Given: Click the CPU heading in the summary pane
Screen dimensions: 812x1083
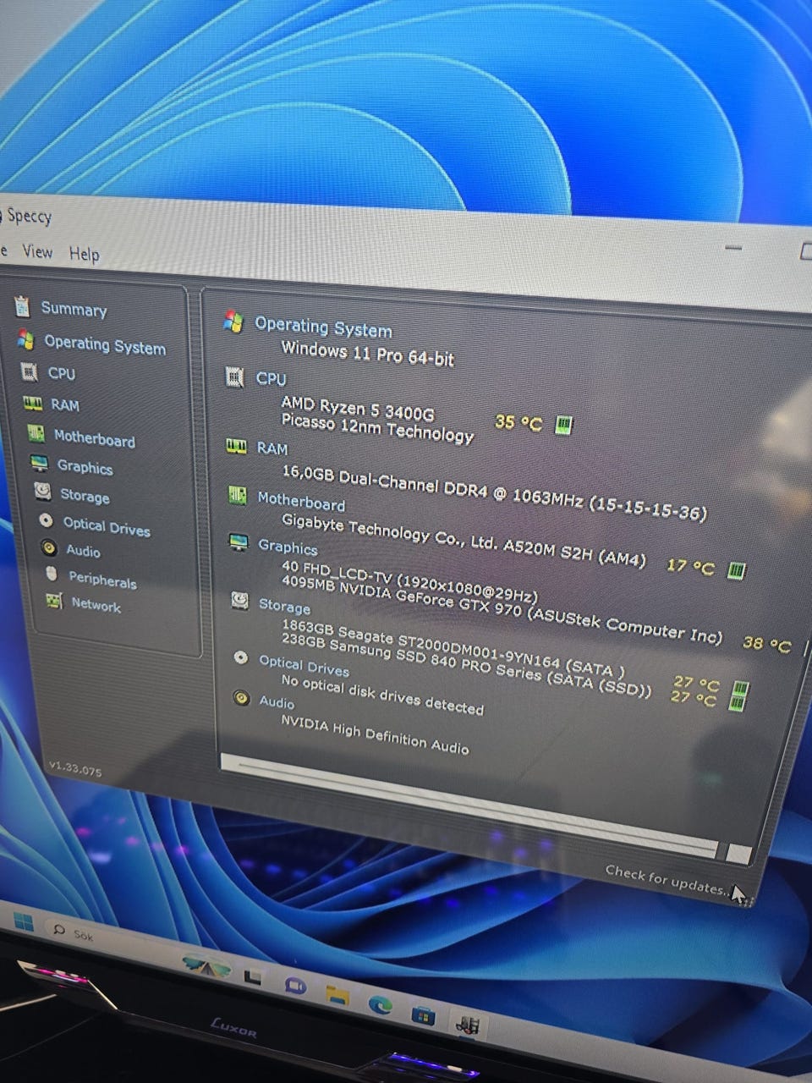Looking at the screenshot, I should point(271,379).
